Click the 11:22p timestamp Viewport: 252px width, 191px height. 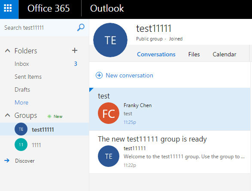tap(130, 165)
